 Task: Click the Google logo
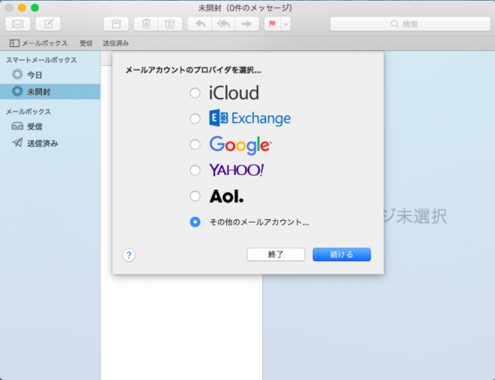coord(240,145)
